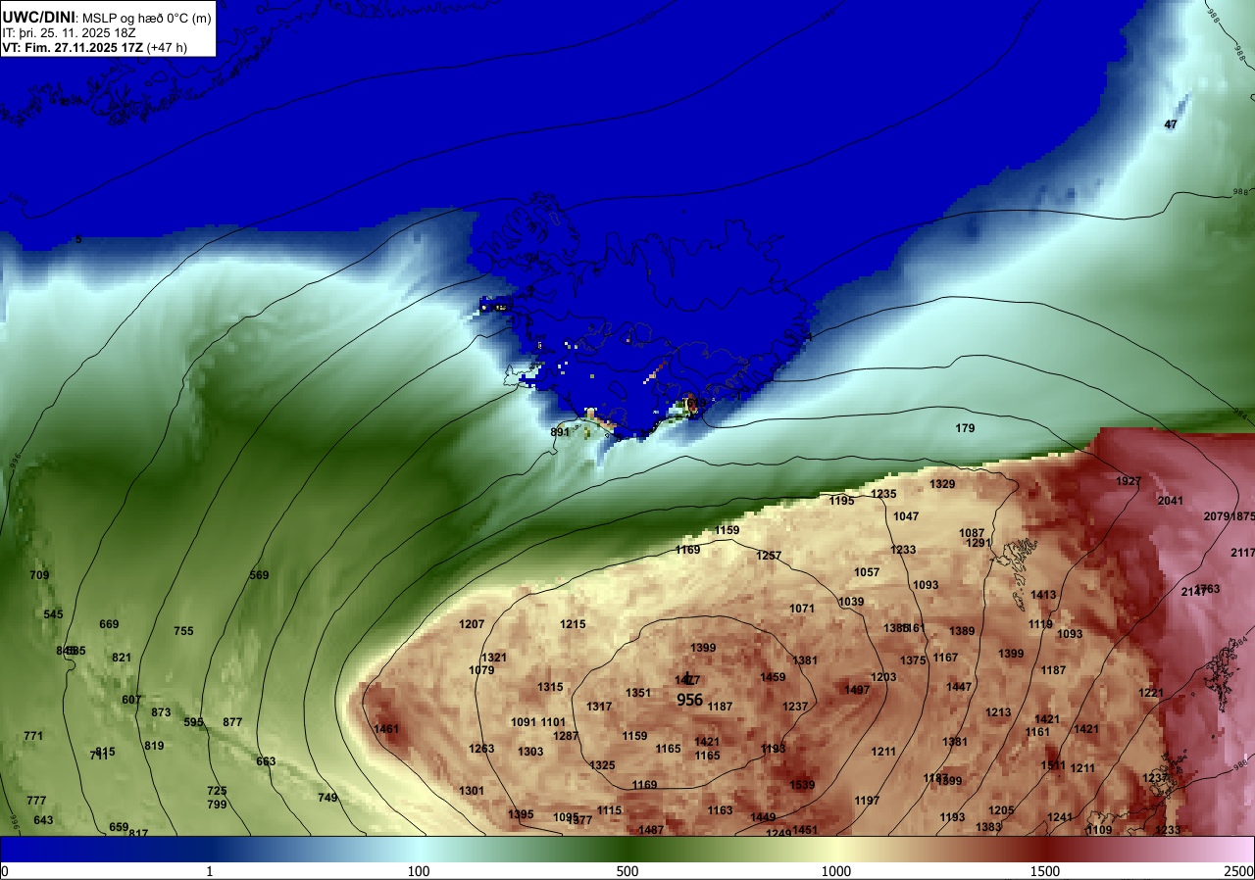Click the 1927 height value
The width and height of the screenshot is (1255, 880).
point(1129,481)
